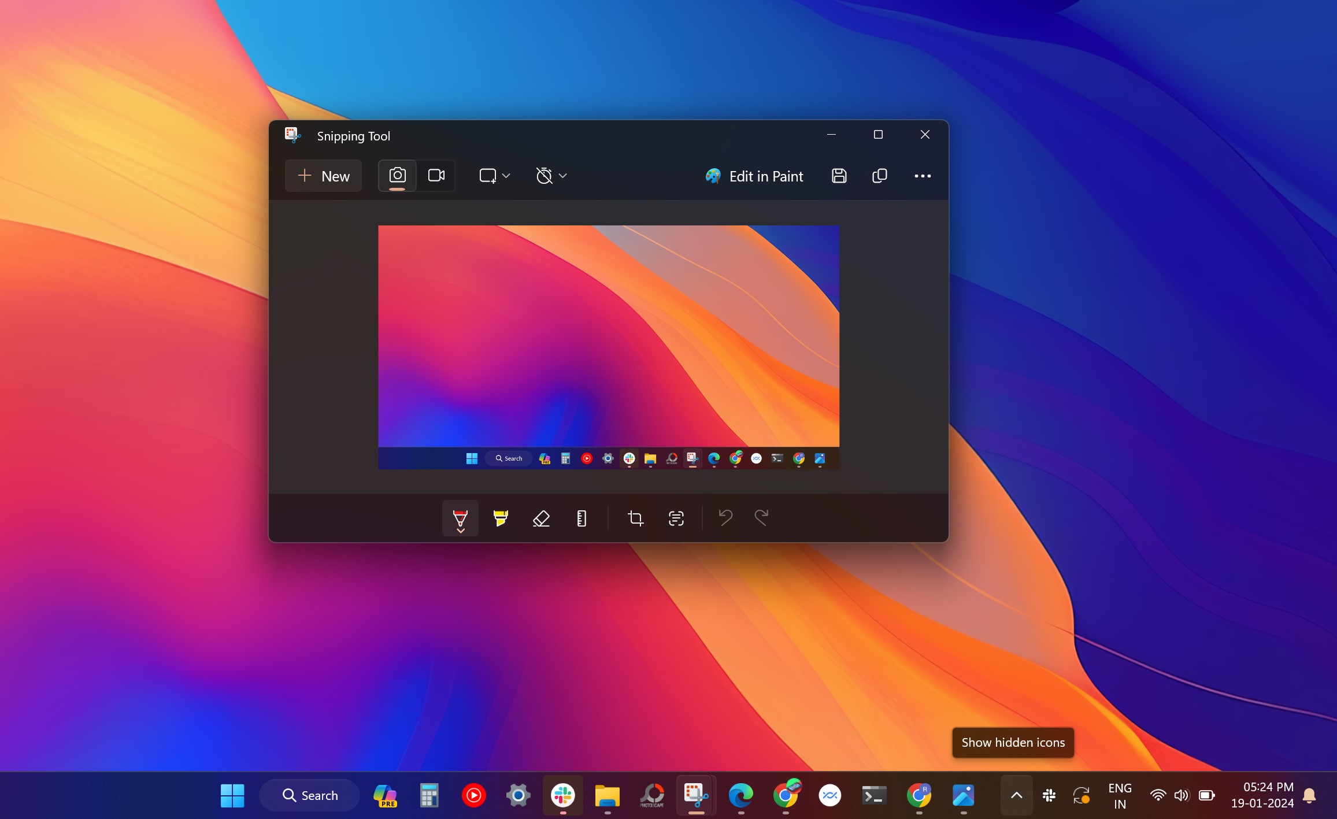Open the Windows Start menu
1337x819 pixels.
coord(232,795)
